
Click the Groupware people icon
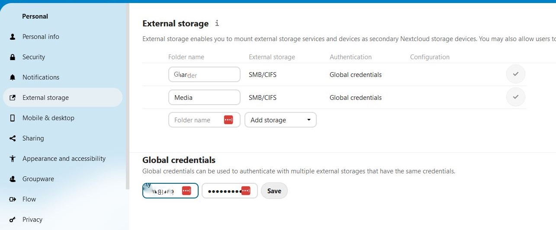tap(13, 179)
